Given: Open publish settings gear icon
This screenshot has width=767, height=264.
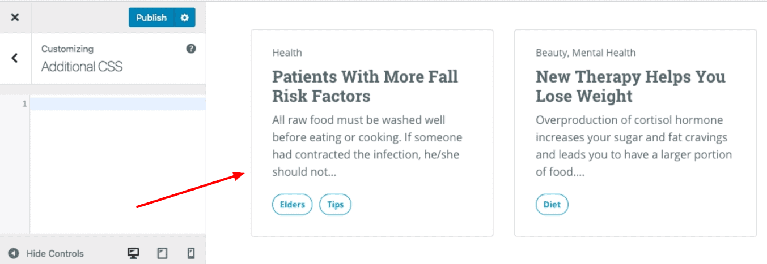Looking at the screenshot, I should (184, 18).
